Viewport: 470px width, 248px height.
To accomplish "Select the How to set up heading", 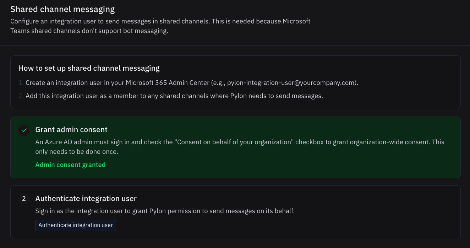I will click(x=89, y=68).
